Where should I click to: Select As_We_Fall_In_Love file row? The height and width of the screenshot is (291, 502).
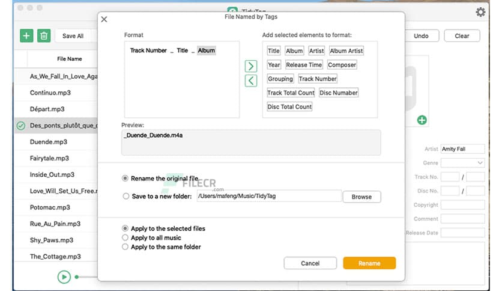coord(56,76)
